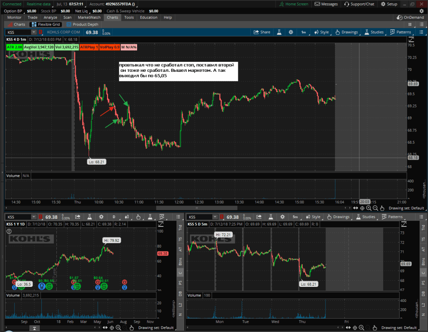Zoom out on the main chart with the magnifier
Image resolution: width=428 pixels, height=332 pixels.
pos(375,208)
